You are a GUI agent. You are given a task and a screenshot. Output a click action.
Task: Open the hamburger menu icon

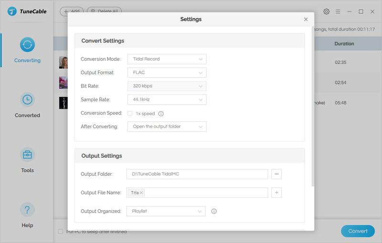(338, 11)
